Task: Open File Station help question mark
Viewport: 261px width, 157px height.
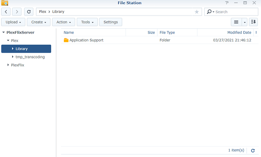Action: (227, 3)
